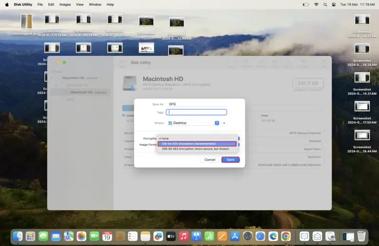Open Finder from the dock
Image resolution: width=379 pixels, height=246 pixels.
click(18, 237)
